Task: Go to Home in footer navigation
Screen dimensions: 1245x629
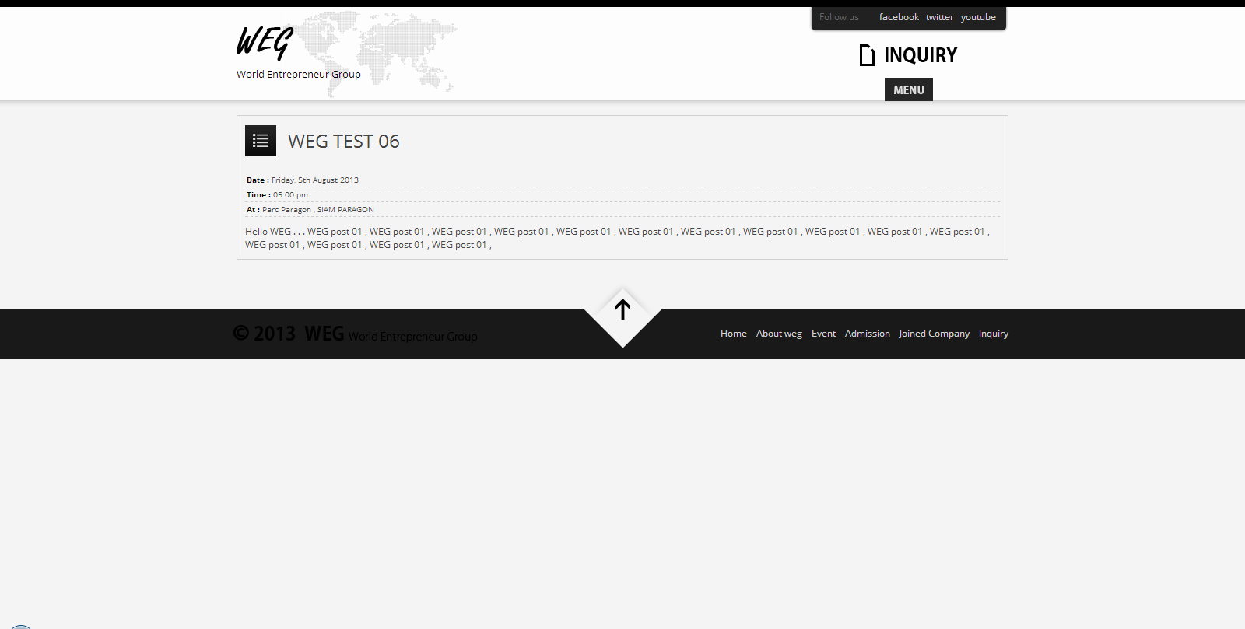Action: pyautogui.click(x=733, y=334)
